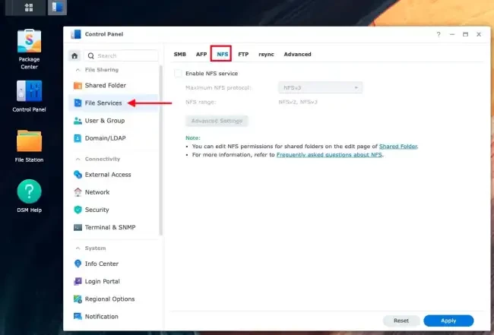Open Control Panel desktop icon
Viewport: 494px width, 335px height.
(x=29, y=96)
